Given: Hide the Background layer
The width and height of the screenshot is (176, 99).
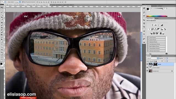Looking at the screenshot, I should 147,71.
